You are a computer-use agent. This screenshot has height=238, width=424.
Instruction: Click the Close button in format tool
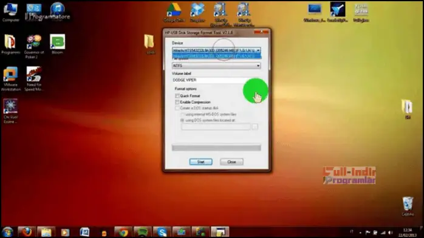[231, 162]
